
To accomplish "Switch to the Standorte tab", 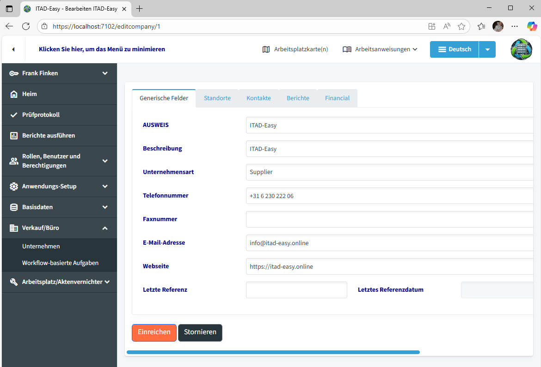I will tap(217, 98).
